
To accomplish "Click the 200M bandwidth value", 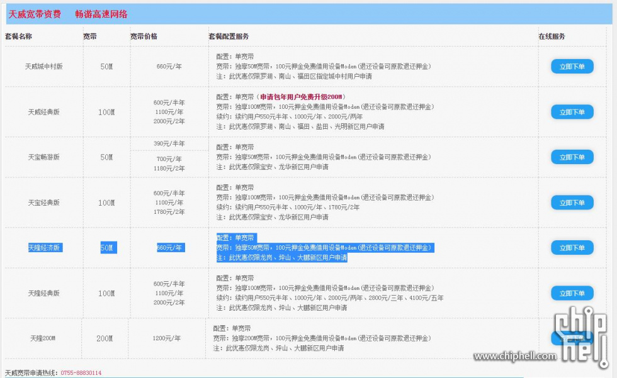I will tap(105, 338).
